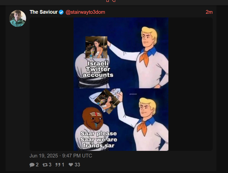This screenshot has height=173, width=228.
Task: Open the meme's top panel with Israeli Twitter accounts
Action: 121,53
